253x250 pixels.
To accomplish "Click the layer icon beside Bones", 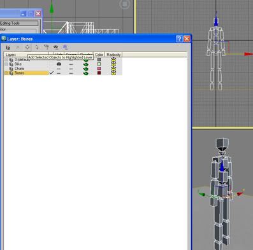I will pos(11,73).
